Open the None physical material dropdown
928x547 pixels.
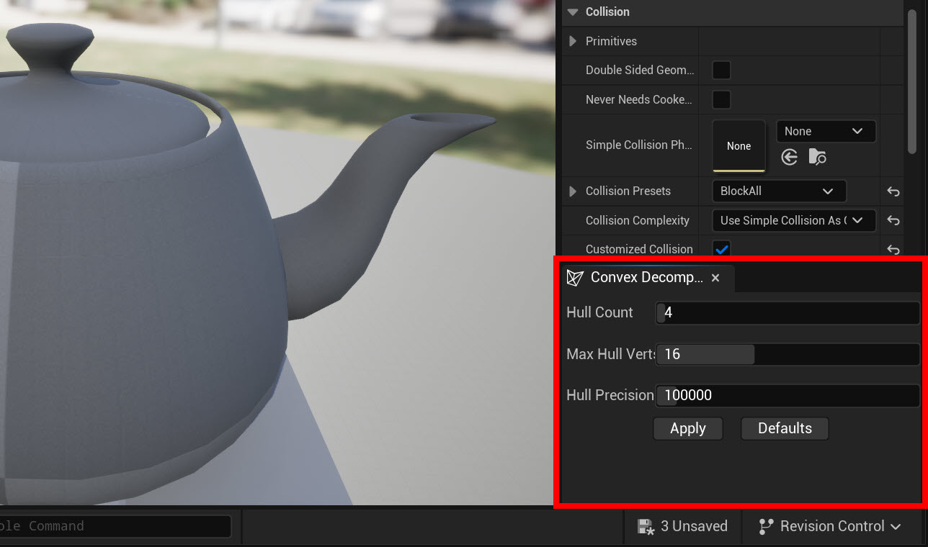[x=826, y=131]
